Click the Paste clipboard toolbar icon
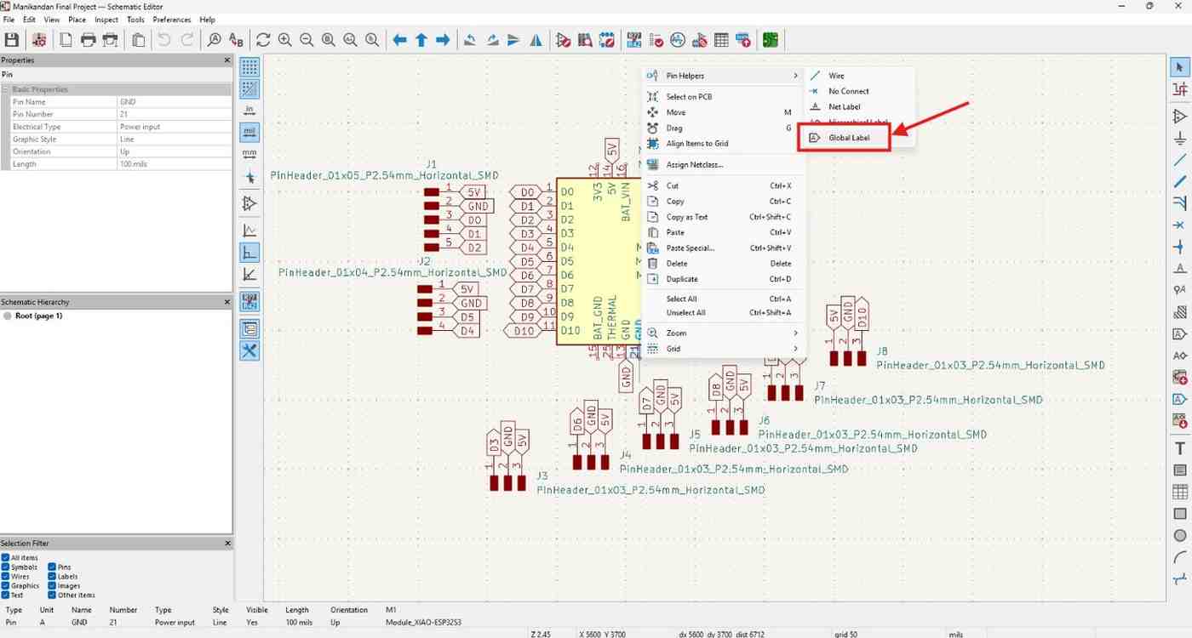The image size is (1192, 638). [137, 40]
